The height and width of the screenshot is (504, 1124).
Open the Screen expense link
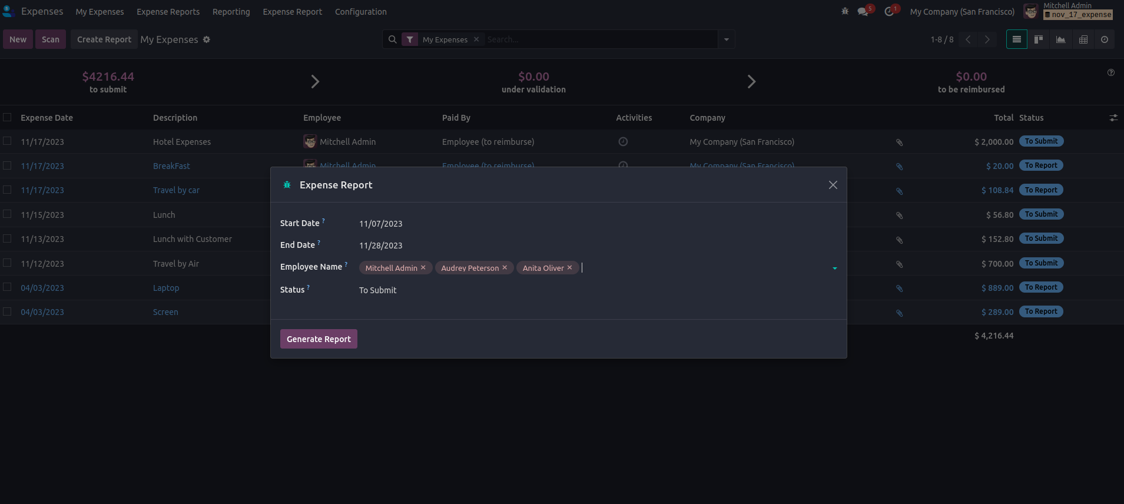point(165,312)
